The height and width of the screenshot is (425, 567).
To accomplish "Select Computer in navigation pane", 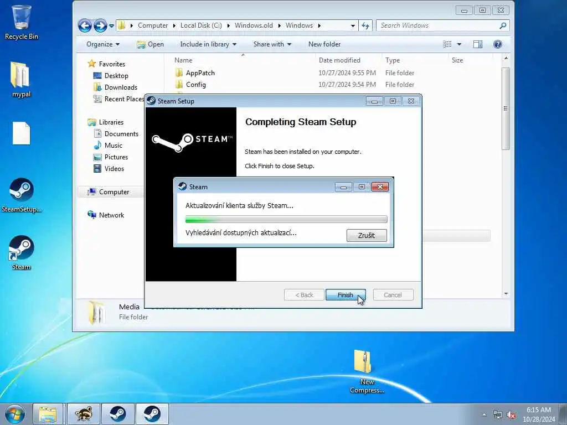I will coord(108,192).
